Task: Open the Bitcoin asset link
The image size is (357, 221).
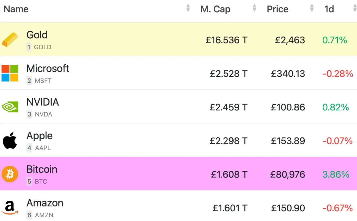Action: [x=42, y=170]
